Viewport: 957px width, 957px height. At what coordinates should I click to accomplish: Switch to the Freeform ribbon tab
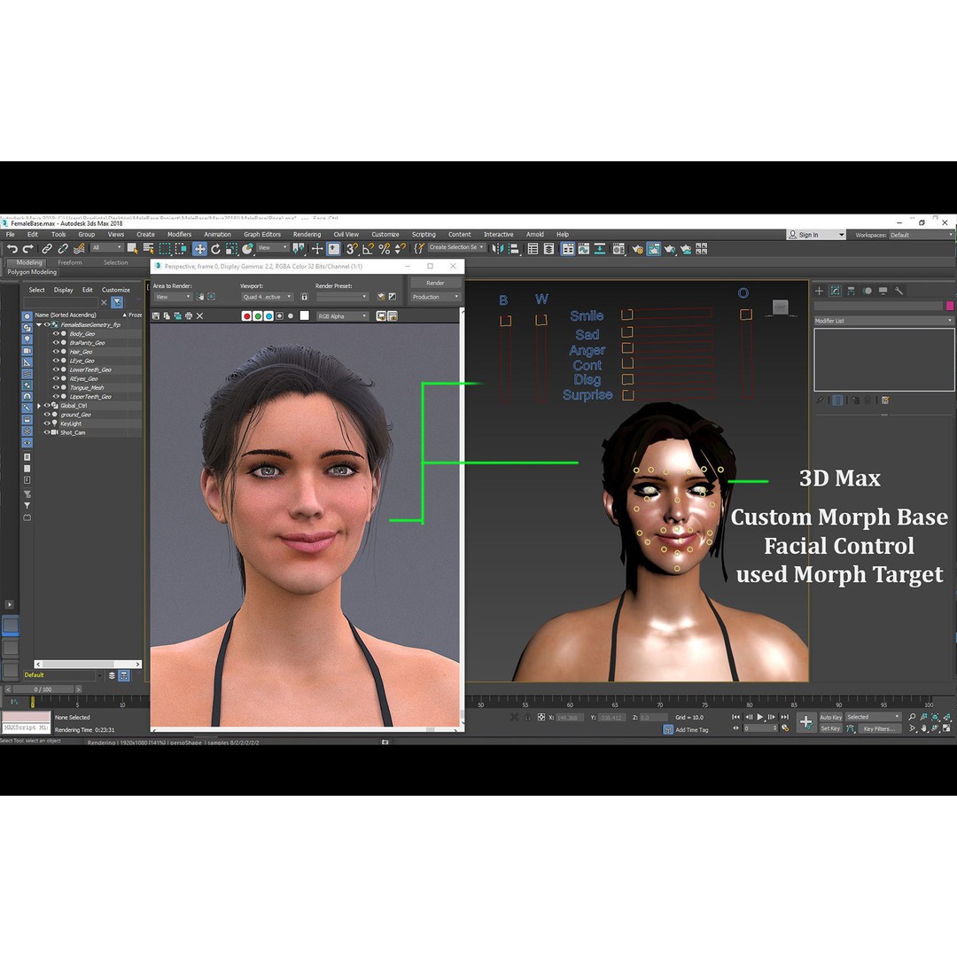pyautogui.click(x=70, y=262)
